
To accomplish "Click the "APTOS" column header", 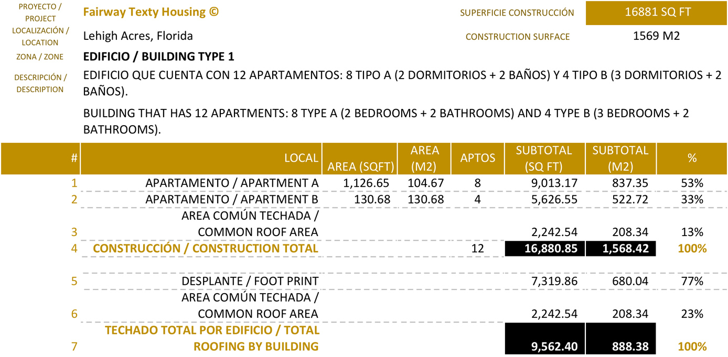I will 477,158.
